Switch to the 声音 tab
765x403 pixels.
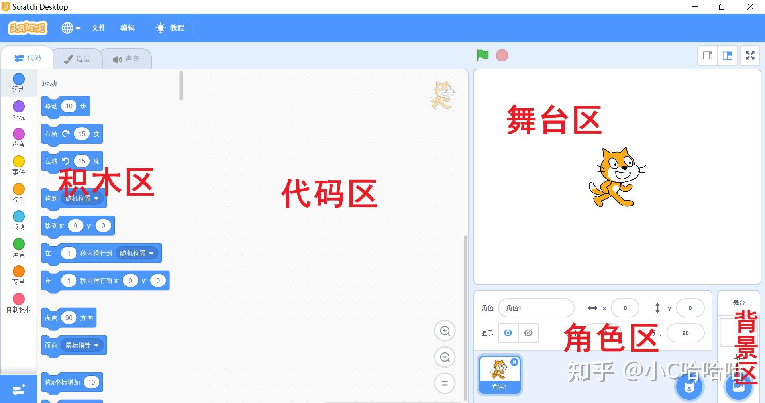tap(126, 59)
